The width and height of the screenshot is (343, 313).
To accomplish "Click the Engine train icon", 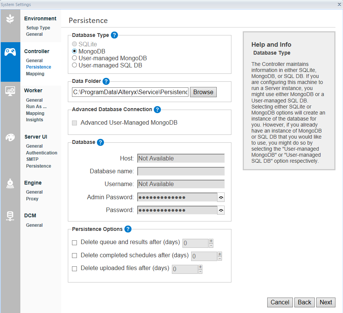I will (10, 183).
